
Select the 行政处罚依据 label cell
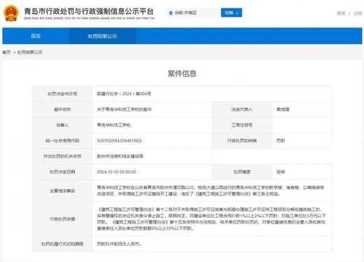tap(62, 219)
